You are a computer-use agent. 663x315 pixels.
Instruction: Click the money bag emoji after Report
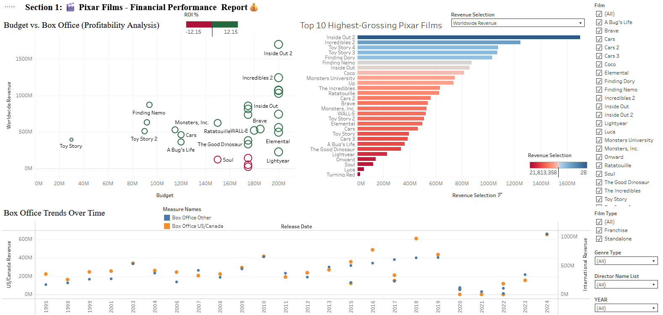click(x=254, y=7)
